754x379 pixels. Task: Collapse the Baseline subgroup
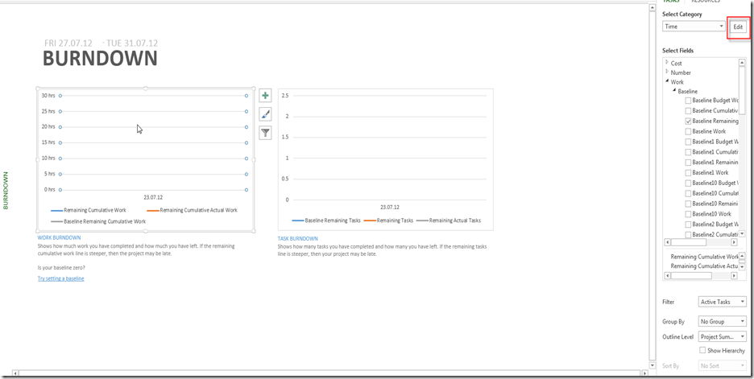[x=673, y=92]
